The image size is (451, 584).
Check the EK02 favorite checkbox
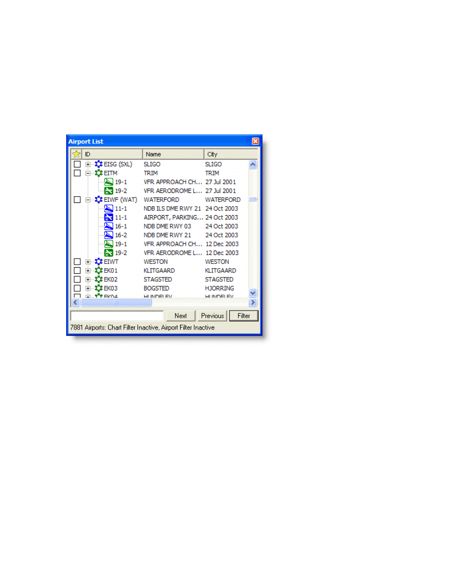pyautogui.click(x=77, y=279)
